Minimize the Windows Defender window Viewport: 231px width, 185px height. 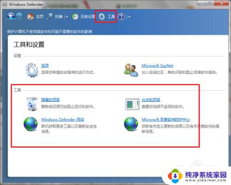coord(202,3)
